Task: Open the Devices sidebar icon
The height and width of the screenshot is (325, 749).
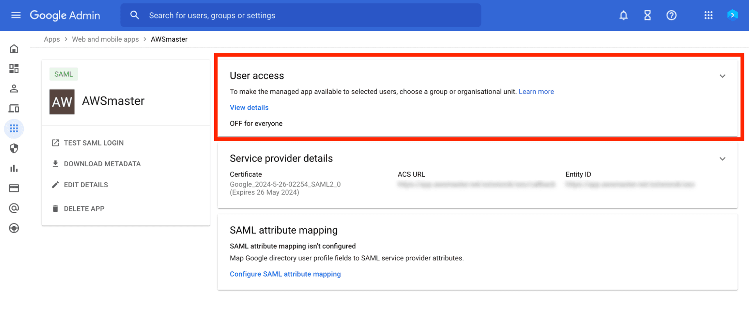Action: [14, 109]
